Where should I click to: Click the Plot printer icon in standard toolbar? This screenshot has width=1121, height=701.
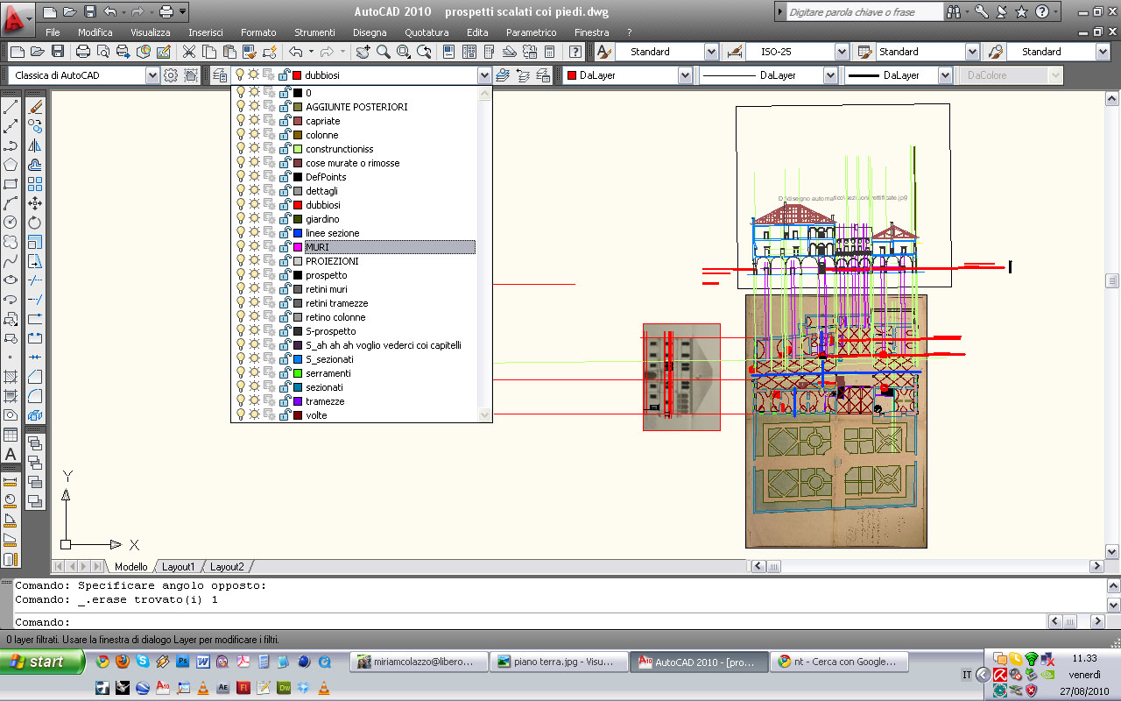[83, 52]
